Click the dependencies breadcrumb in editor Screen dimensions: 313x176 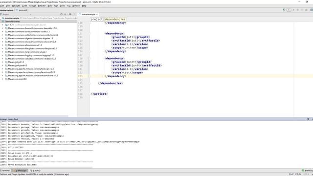point(115,20)
